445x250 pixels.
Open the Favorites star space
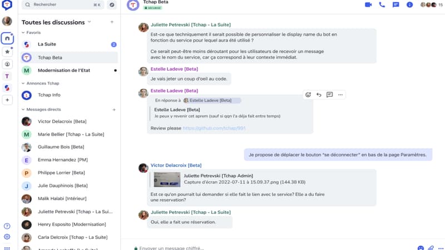tap(7, 52)
